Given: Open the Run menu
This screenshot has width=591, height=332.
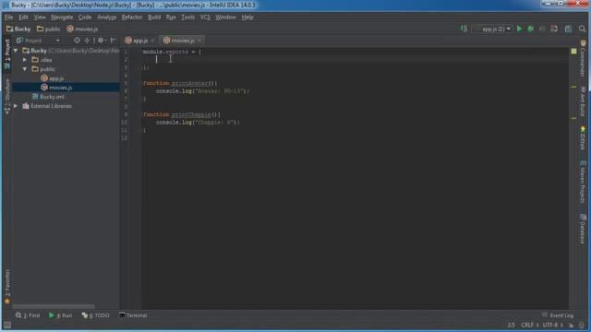Looking at the screenshot, I should 171,18.
